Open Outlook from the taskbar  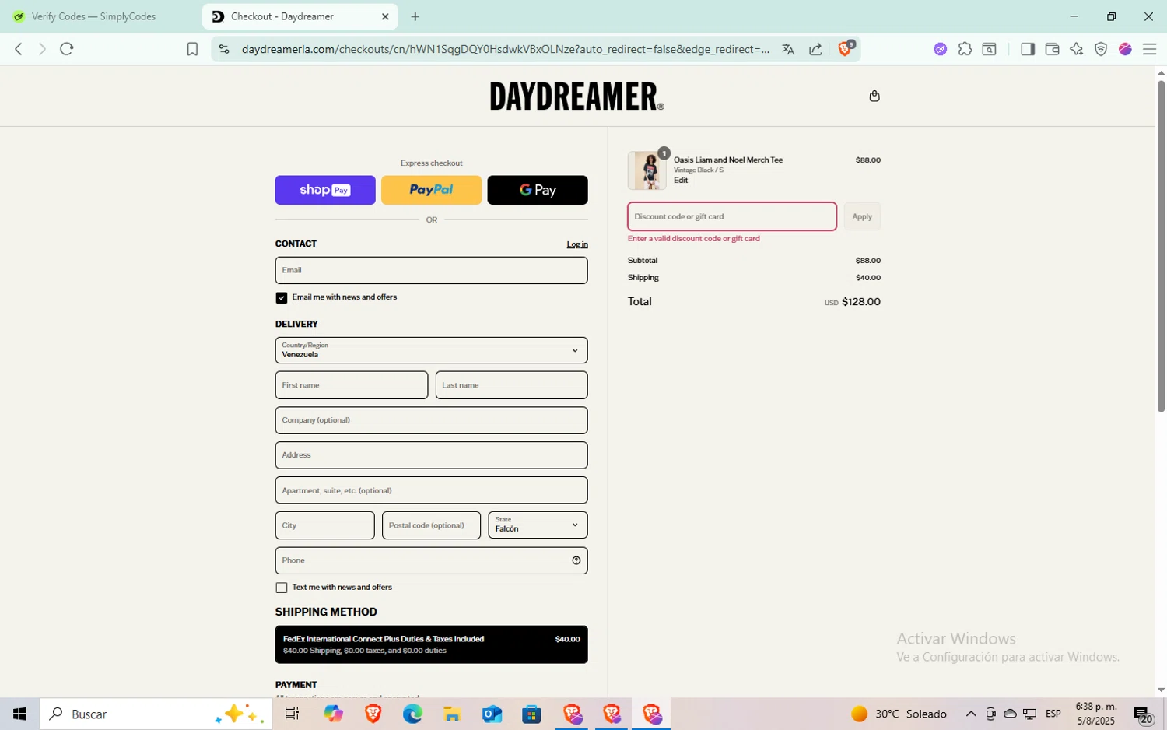point(492,714)
